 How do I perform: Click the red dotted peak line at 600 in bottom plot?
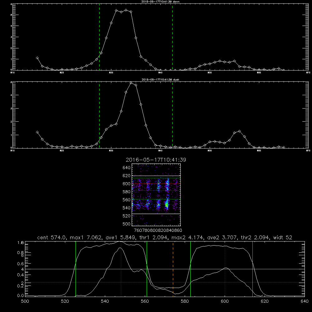(225, 269)
